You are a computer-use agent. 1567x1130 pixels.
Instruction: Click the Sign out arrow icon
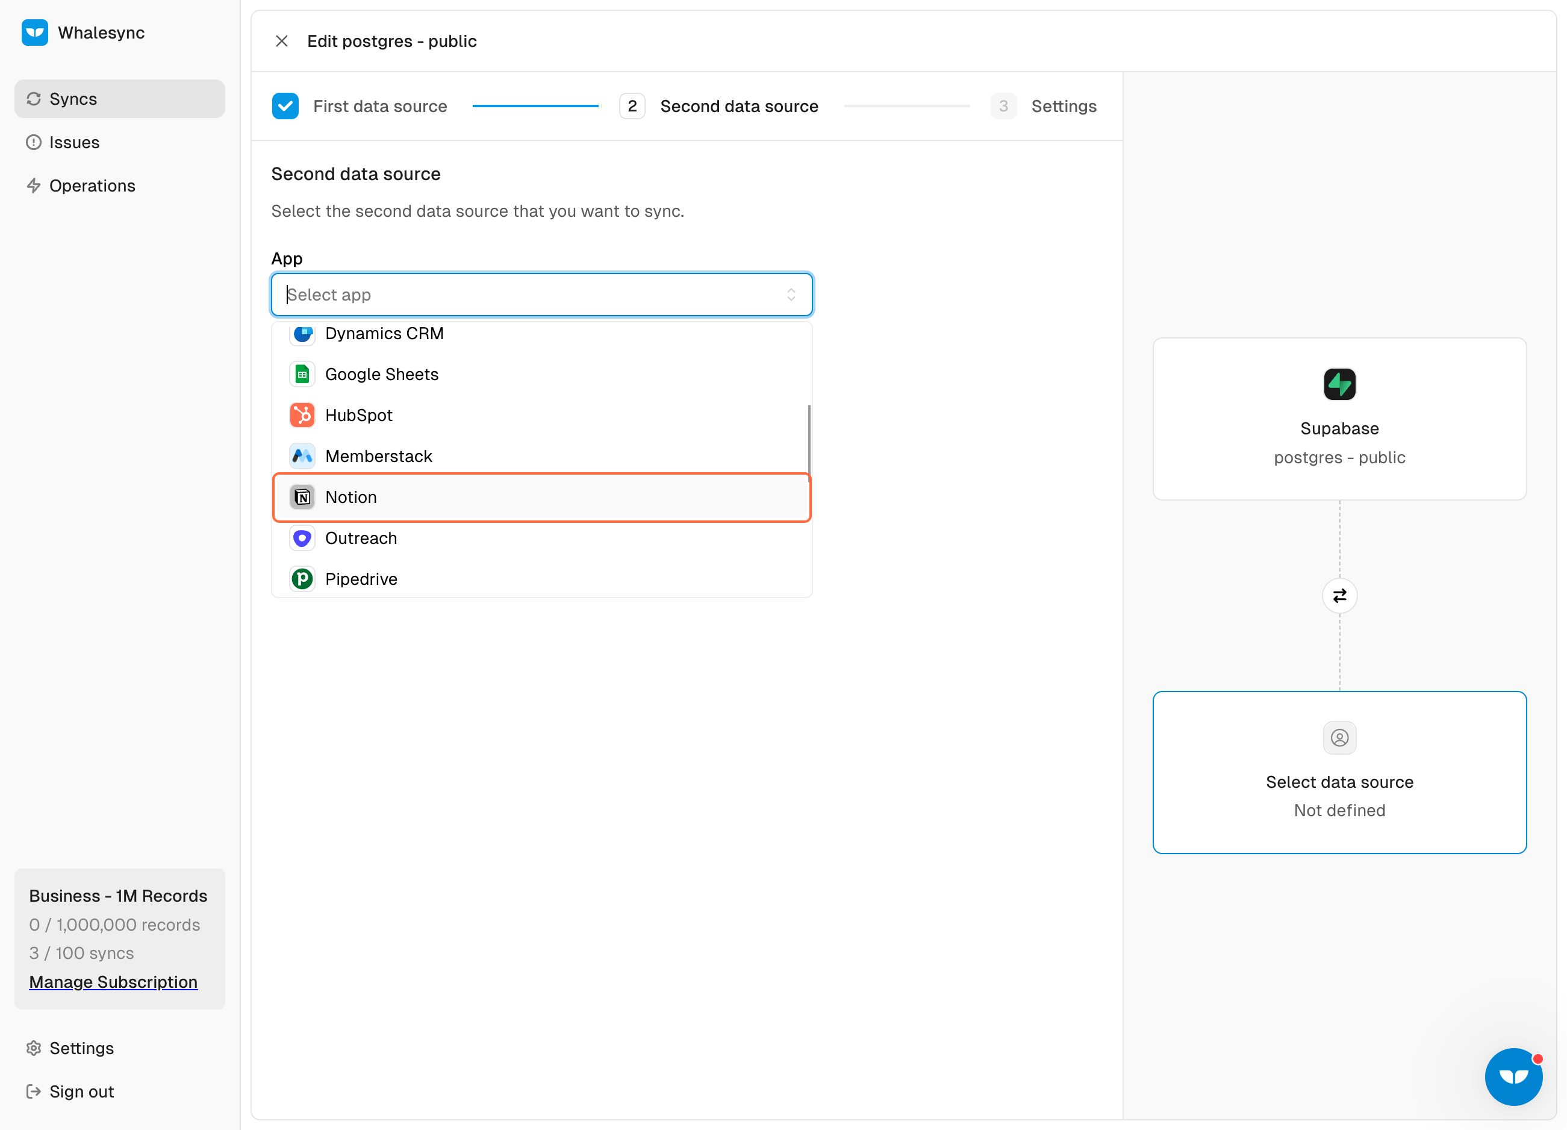[34, 1091]
